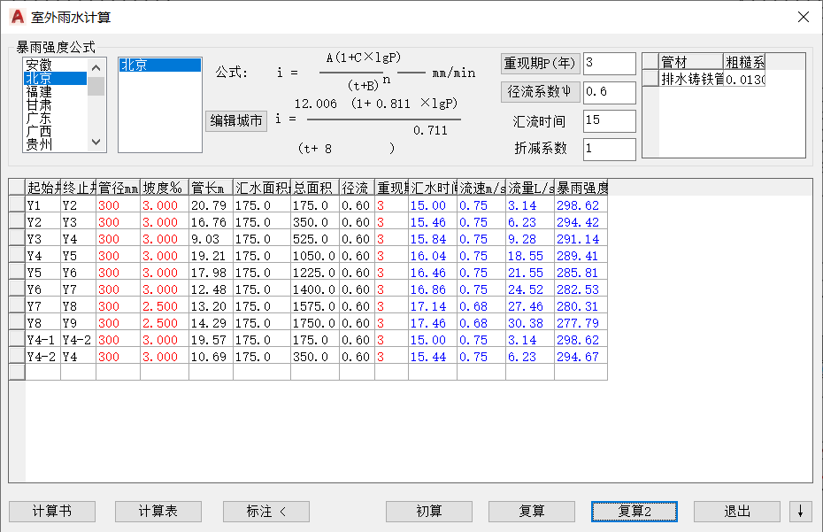Click the 编辑城市 button

(x=236, y=120)
